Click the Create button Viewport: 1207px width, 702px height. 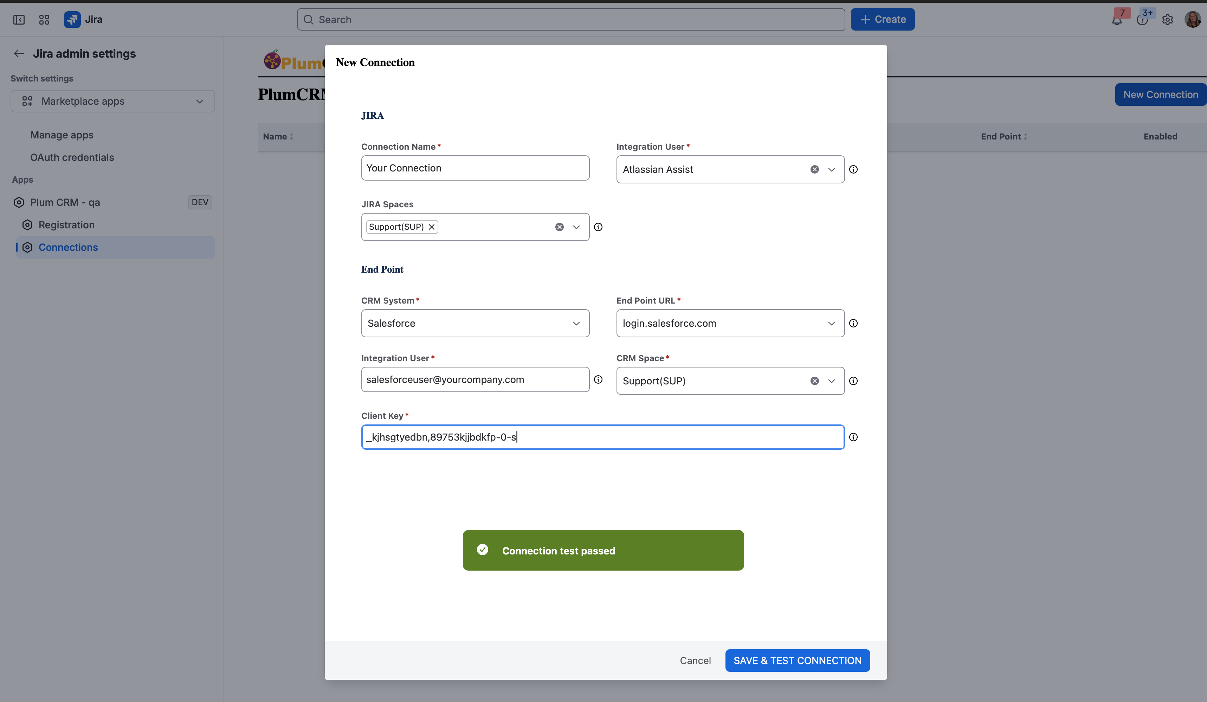(x=882, y=20)
